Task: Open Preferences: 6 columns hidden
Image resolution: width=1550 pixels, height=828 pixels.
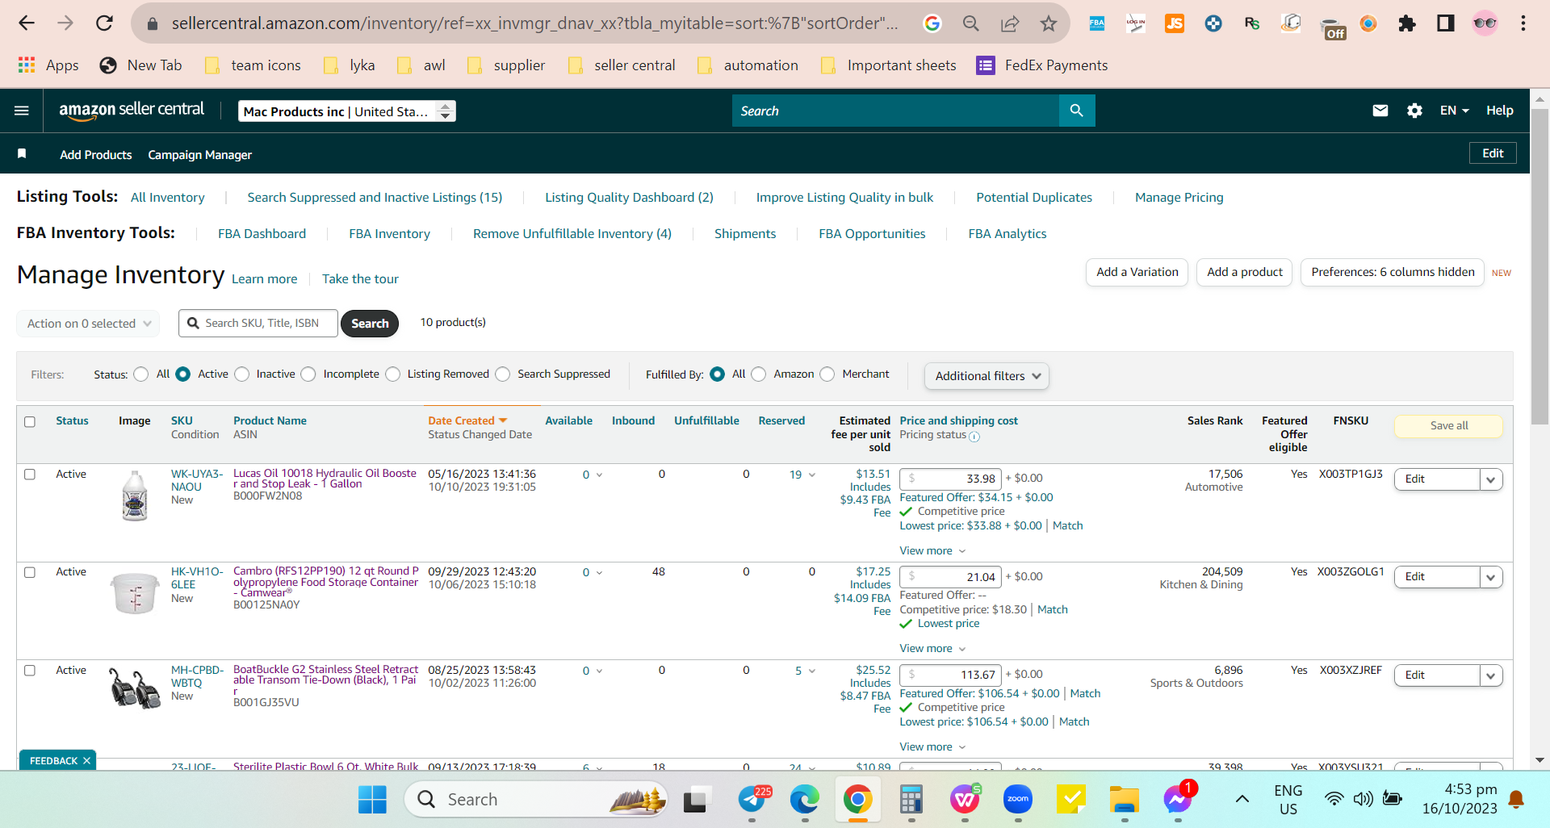Action: point(1393,273)
